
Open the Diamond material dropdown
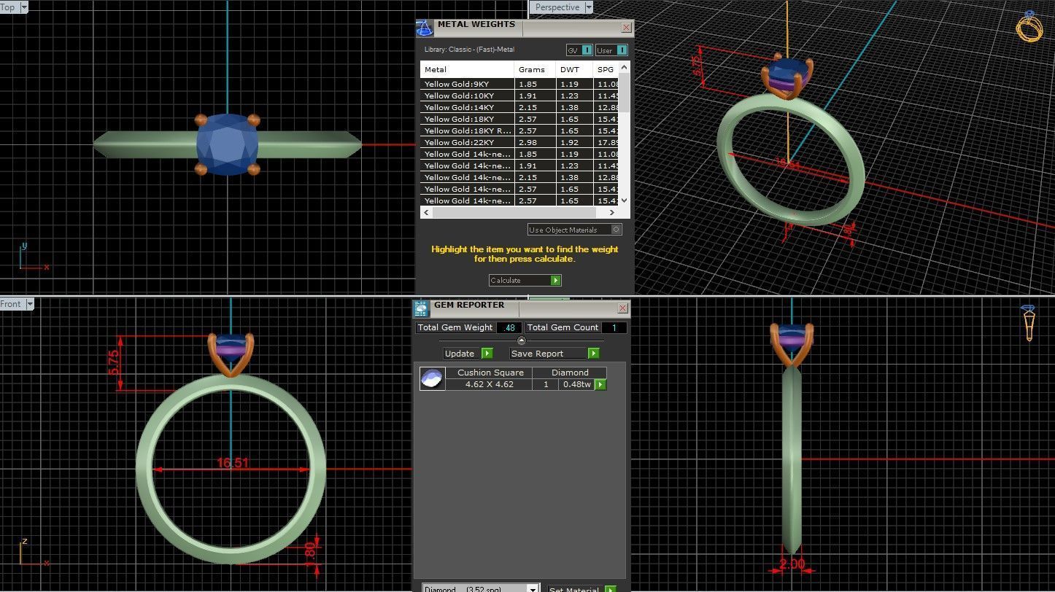pyautogui.click(x=533, y=589)
